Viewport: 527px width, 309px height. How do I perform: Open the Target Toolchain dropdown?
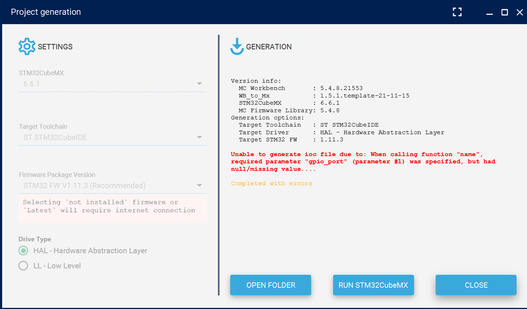click(x=112, y=138)
